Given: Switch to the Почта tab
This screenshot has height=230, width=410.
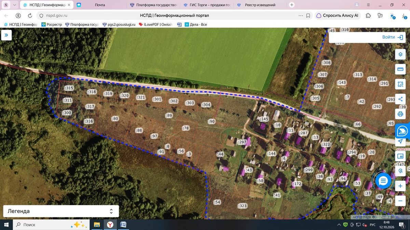Looking at the screenshot, I should tap(100, 5).
